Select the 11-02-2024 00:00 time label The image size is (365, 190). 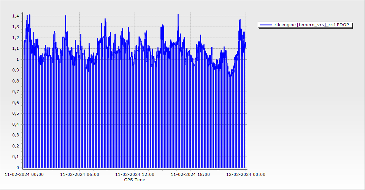[24, 175]
